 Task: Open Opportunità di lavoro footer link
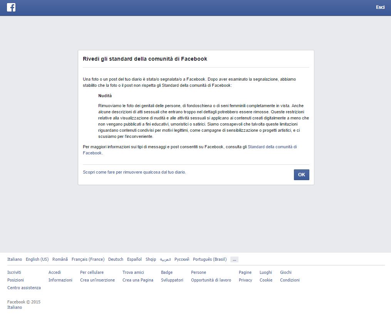(211, 280)
